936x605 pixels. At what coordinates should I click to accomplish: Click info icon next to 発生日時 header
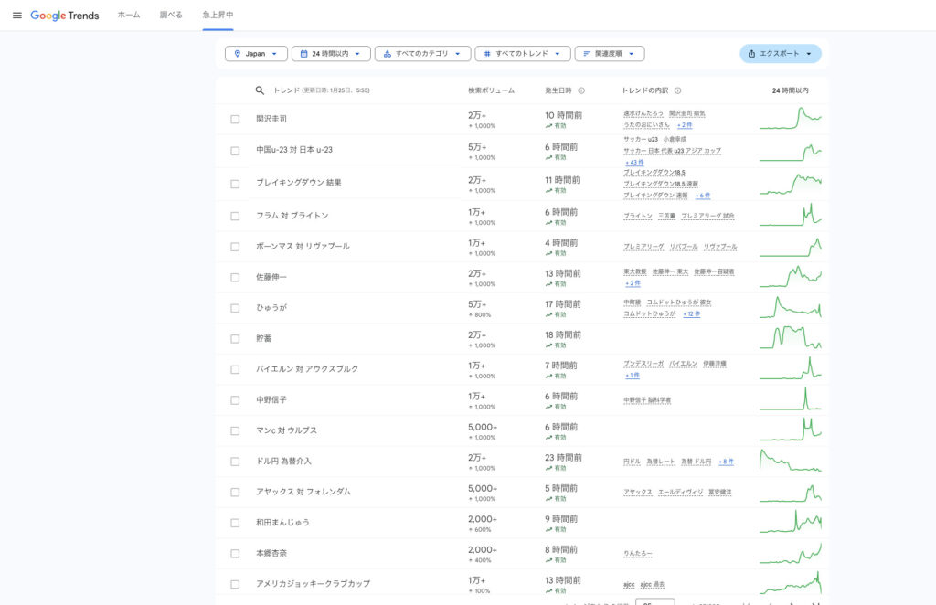pyautogui.click(x=581, y=90)
